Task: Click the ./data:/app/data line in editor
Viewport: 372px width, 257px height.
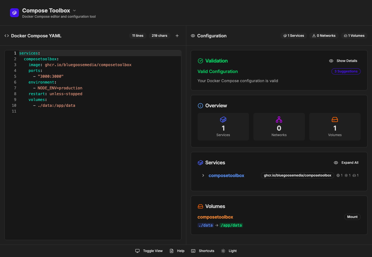Action: [54, 105]
